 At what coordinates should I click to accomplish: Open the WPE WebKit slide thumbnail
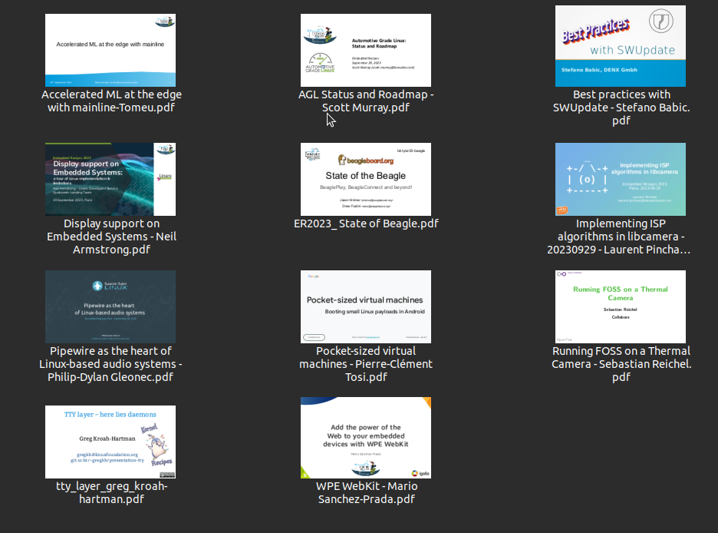[366, 438]
